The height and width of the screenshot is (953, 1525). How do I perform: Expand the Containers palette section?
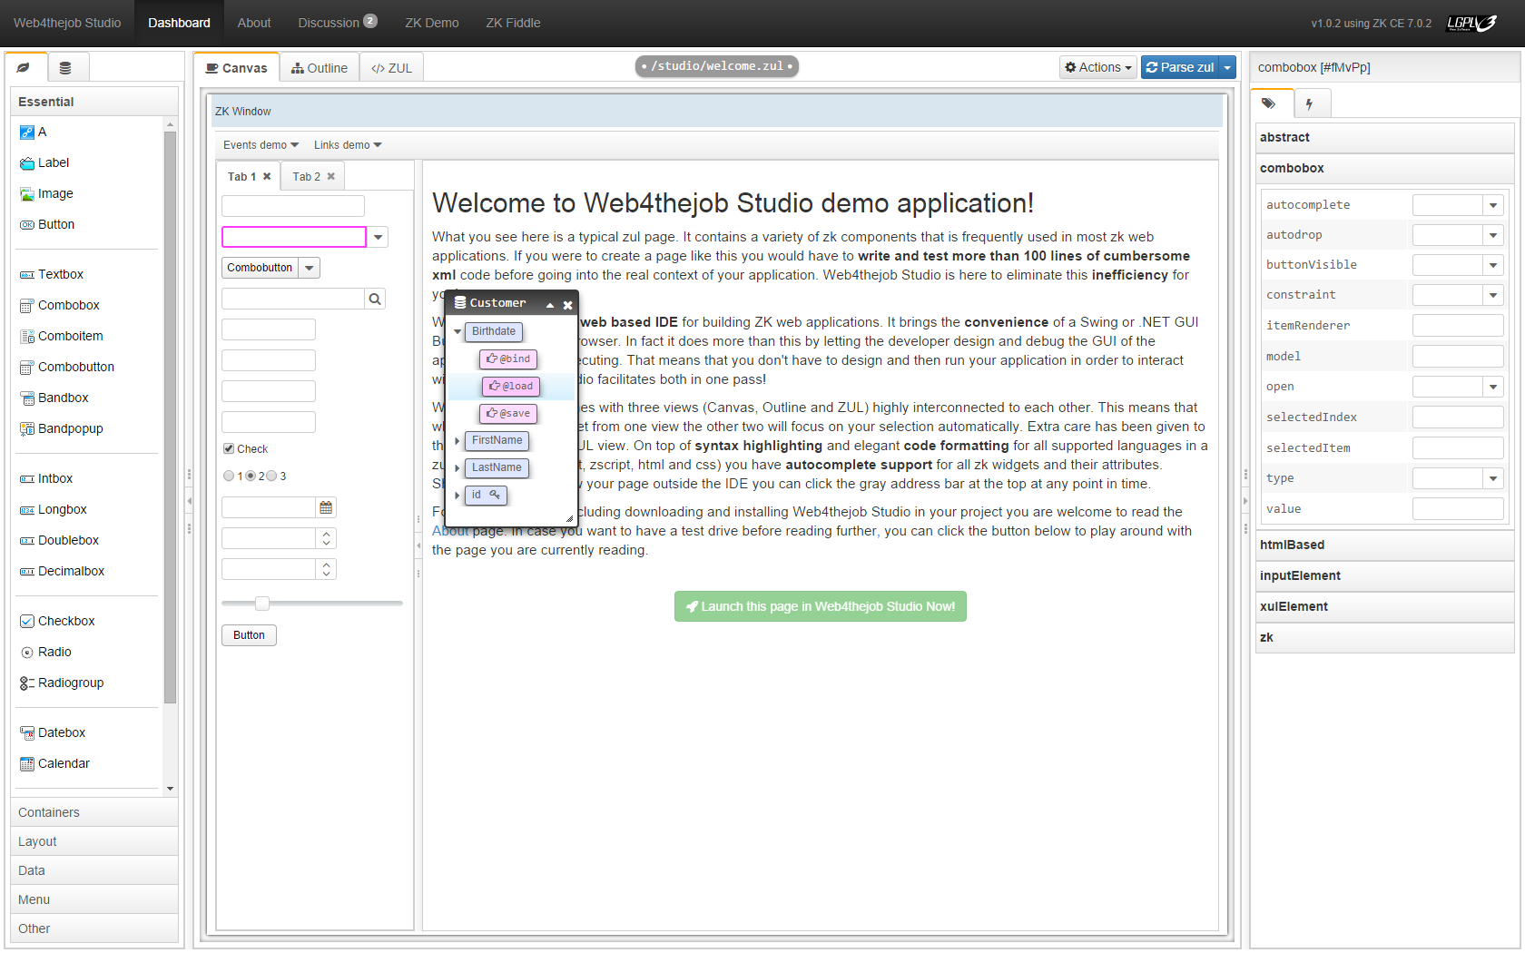[94, 812]
